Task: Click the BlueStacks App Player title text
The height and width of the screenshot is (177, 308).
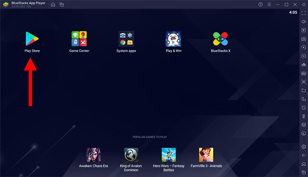Action: [28, 3]
